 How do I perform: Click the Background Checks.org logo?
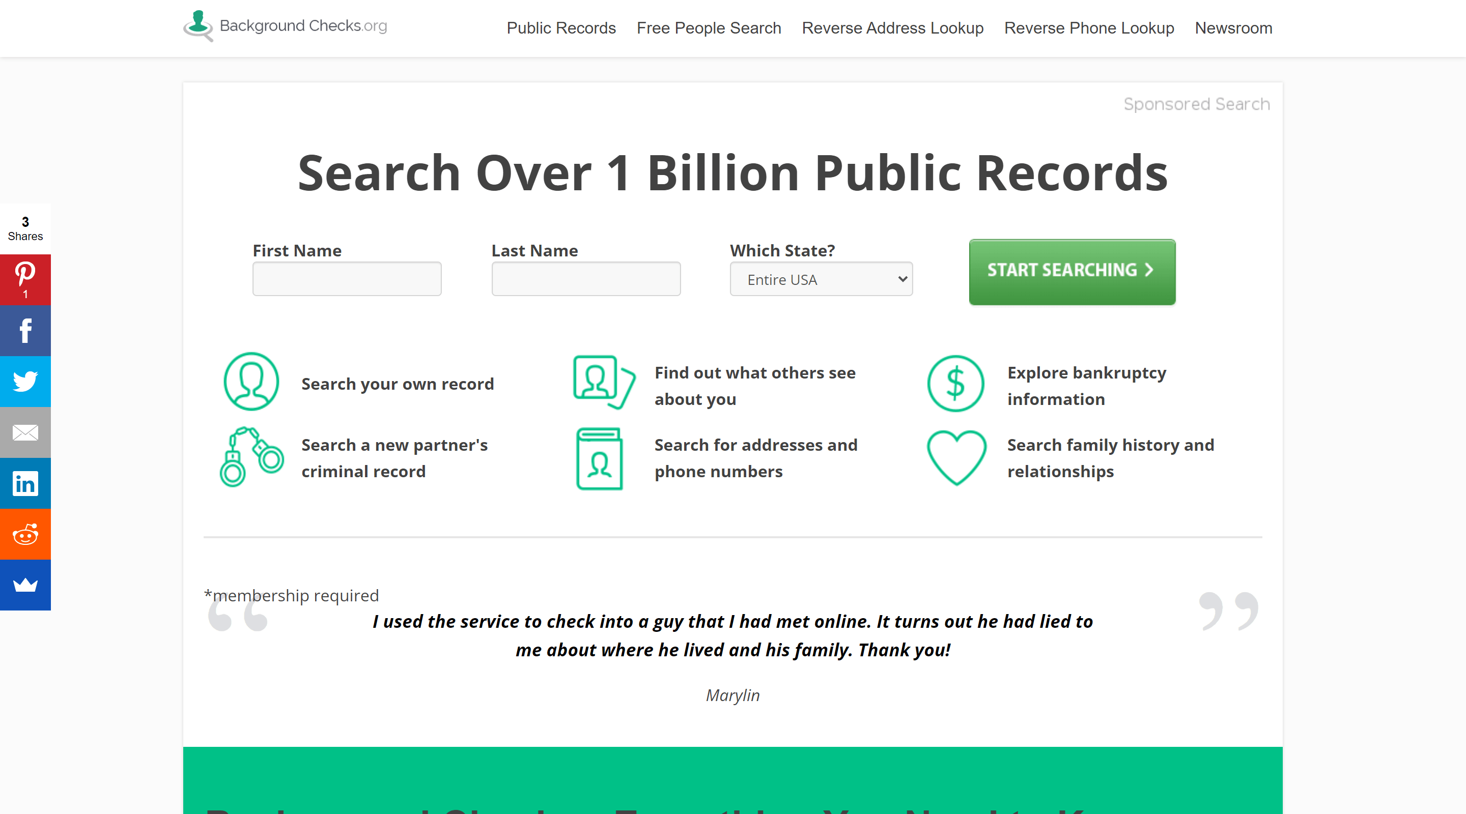pos(285,26)
